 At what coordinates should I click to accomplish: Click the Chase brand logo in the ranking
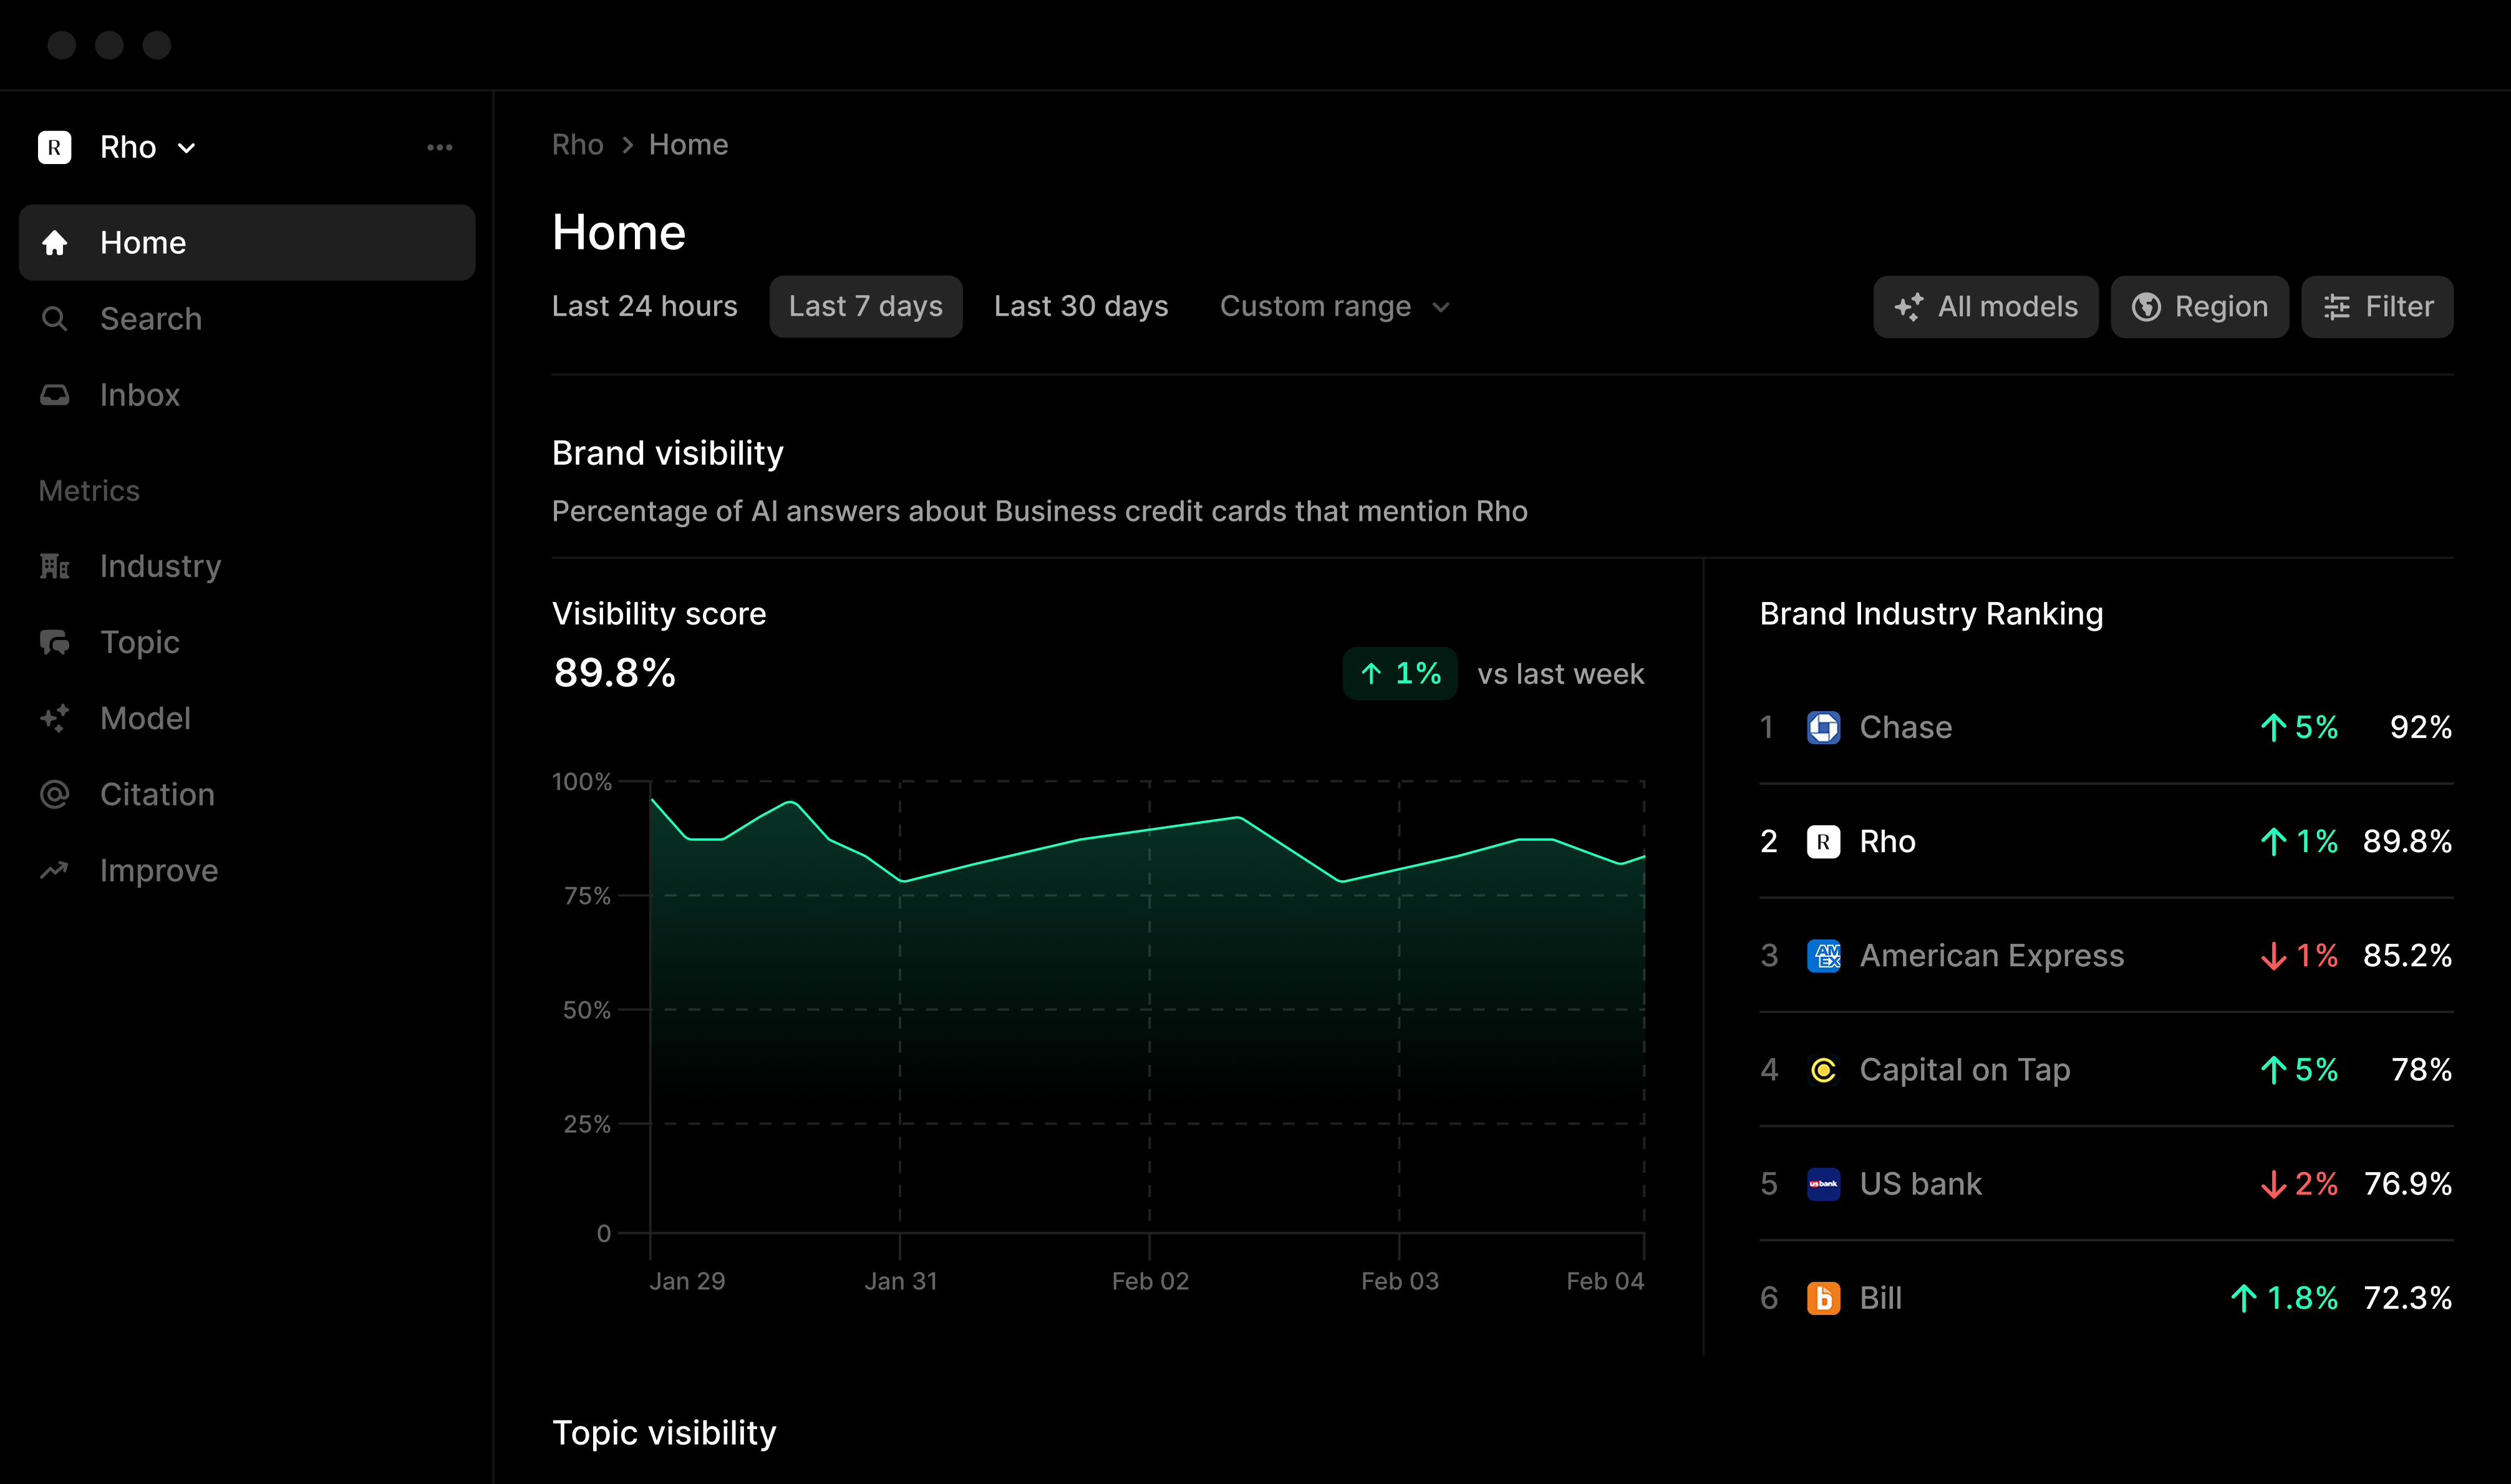(1823, 727)
